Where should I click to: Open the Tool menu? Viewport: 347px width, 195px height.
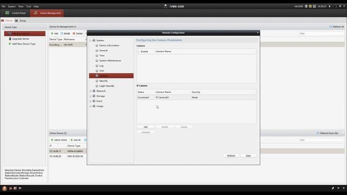click(28, 6)
